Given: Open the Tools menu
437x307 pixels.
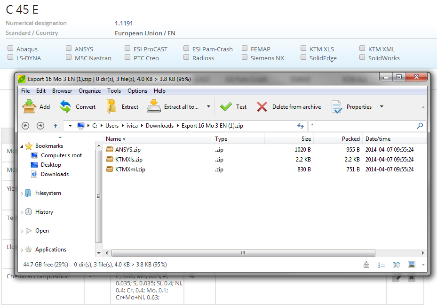Looking at the screenshot, I should (x=114, y=91).
